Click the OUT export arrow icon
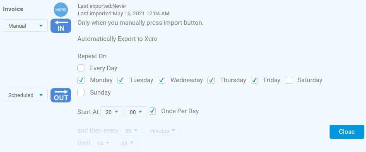Screen dimensions: 366x152 coord(61,95)
